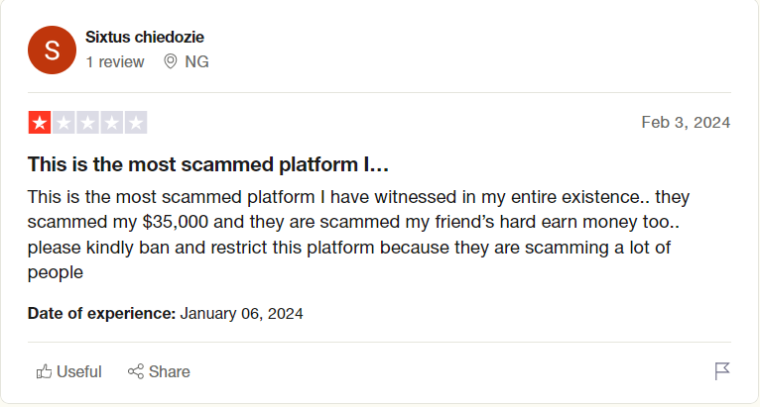This screenshot has height=407, width=760.
Task: Click the Feb 3, 2024 review date
Action: pyautogui.click(x=686, y=123)
